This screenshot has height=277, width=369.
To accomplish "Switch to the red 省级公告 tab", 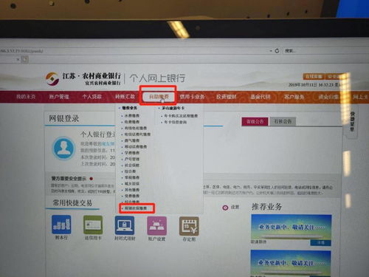I will [x=255, y=121].
